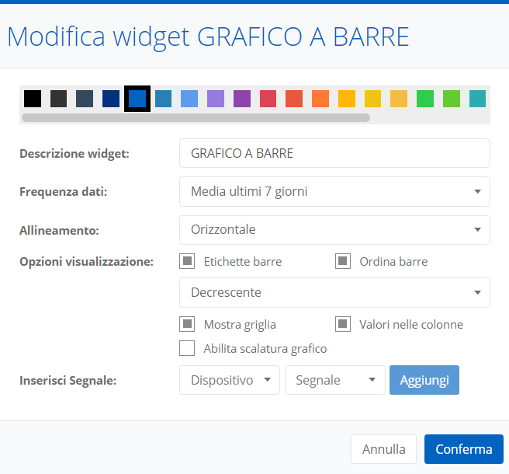Enable Abilita scalatura grafico checkbox
This screenshot has height=474, width=509.
tap(187, 348)
